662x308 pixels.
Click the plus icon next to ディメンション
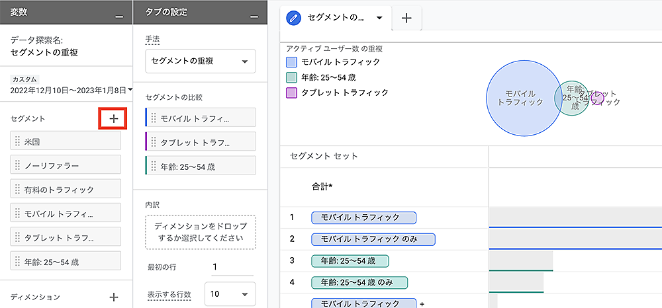pos(113,297)
